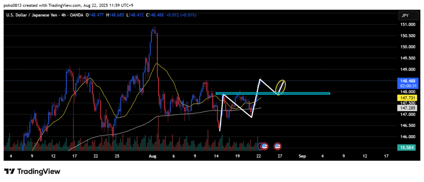The image size is (424, 182).
Task: Click the TradingView logo
Action: [32, 171]
